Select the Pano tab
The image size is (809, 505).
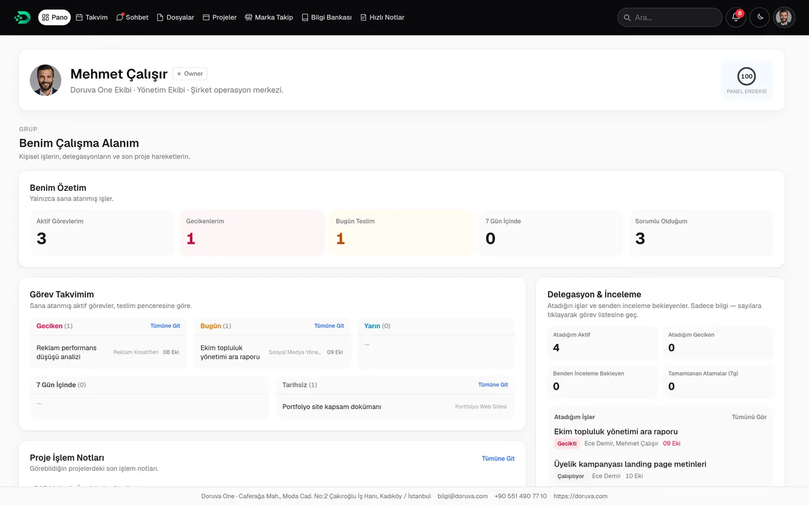[x=54, y=18]
